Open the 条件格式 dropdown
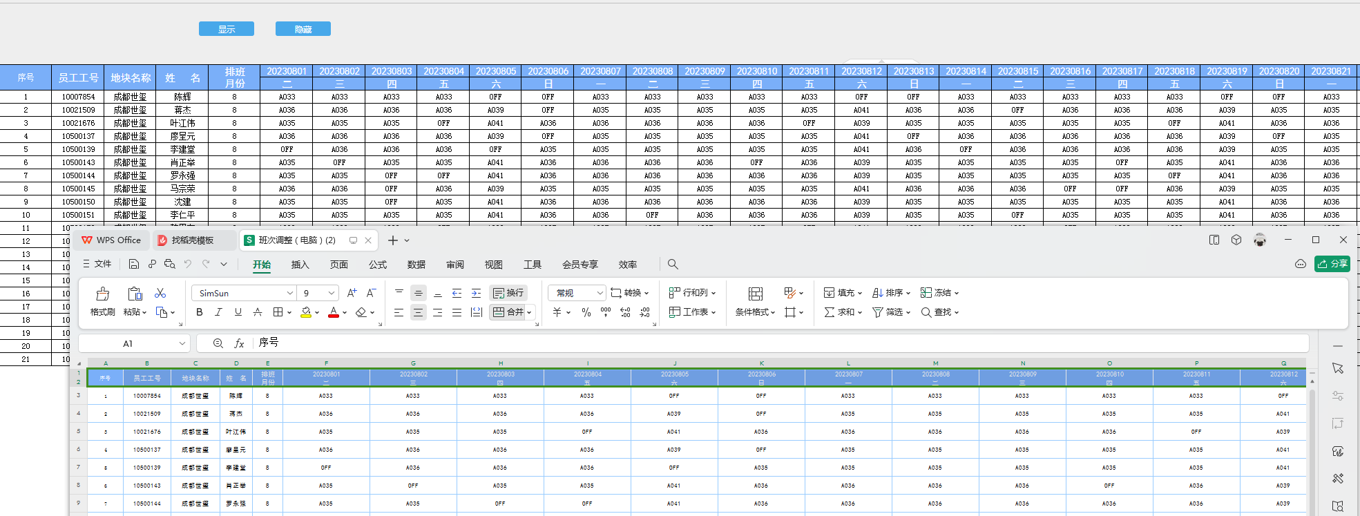The height and width of the screenshot is (516, 1360). pyautogui.click(x=755, y=312)
